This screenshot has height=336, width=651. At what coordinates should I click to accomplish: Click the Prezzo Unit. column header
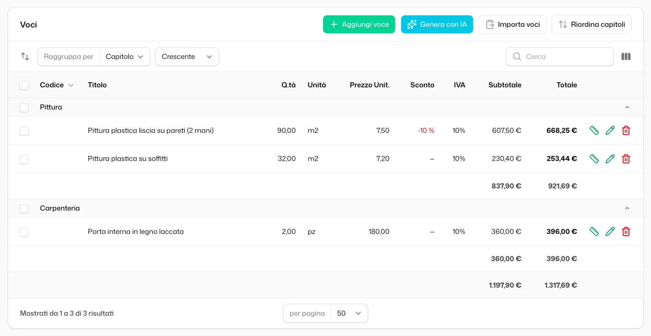[x=369, y=85]
